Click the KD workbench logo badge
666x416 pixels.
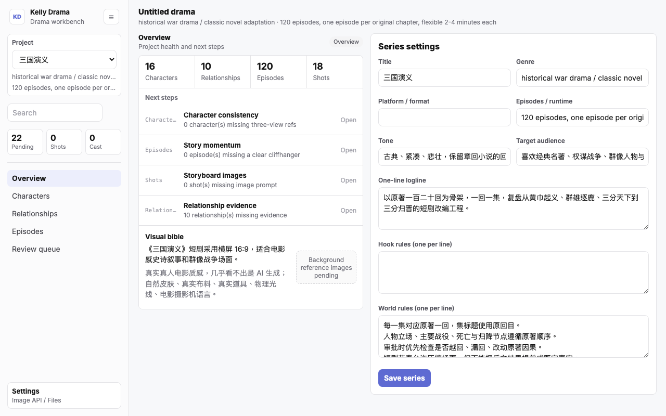(x=17, y=17)
